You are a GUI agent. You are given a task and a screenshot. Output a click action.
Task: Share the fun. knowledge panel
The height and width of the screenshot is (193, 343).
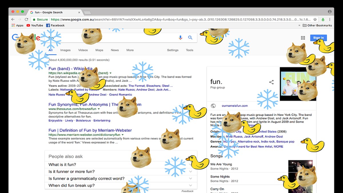coord(271,82)
